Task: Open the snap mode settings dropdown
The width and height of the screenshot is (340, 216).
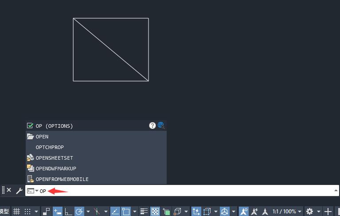Action: click(36, 211)
